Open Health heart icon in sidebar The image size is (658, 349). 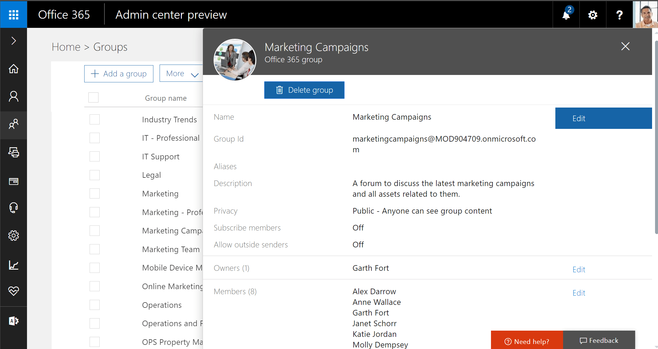(14, 291)
